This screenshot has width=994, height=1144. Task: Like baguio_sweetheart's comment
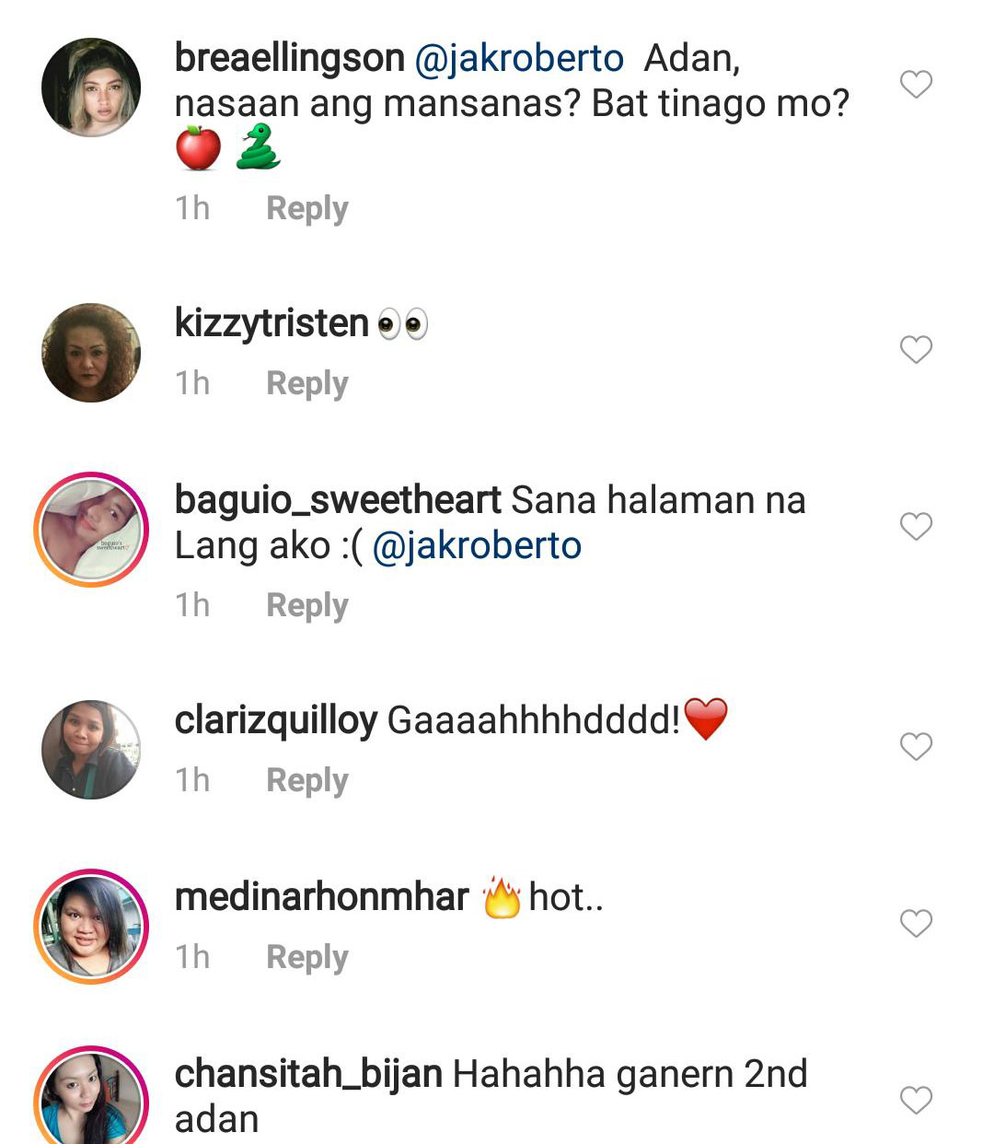pos(916,527)
